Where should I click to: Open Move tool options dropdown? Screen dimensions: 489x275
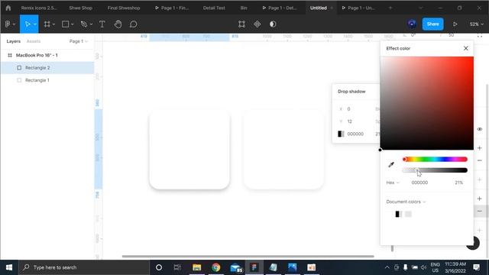pyautogui.click(x=35, y=24)
